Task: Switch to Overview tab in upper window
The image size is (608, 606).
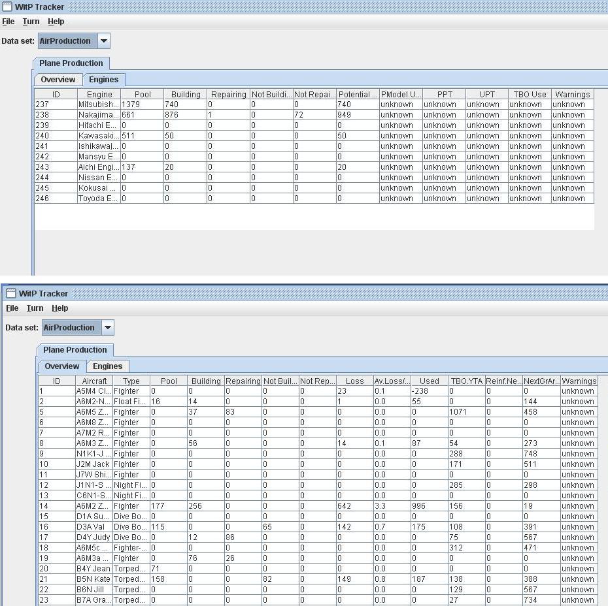Action: [x=58, y=80]
